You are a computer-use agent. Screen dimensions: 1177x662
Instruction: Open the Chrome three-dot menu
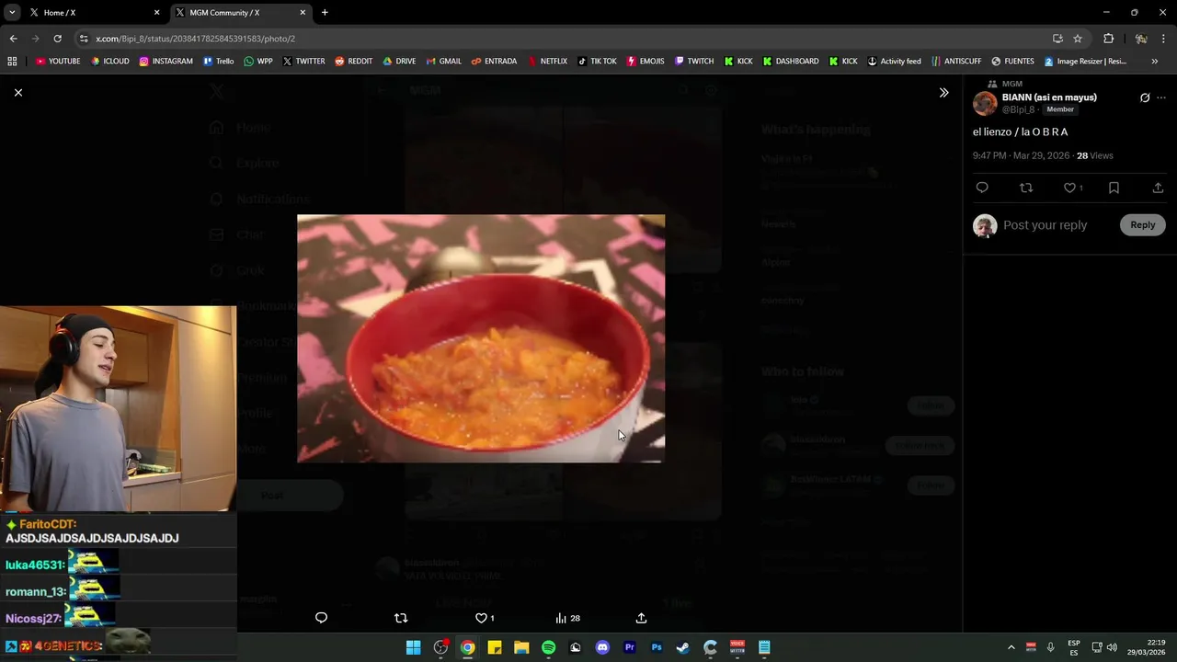coord(1164,39)
